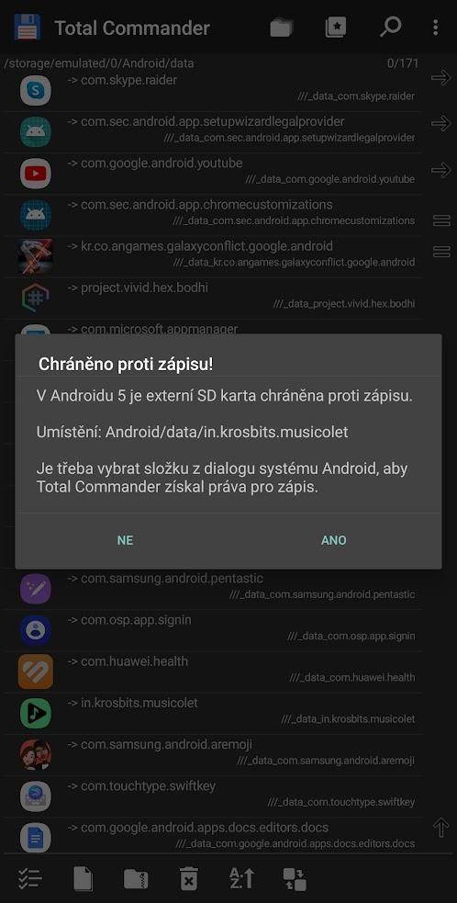Open the folder history icon in top bar
457x903 pixels.
tap(282, 27)
